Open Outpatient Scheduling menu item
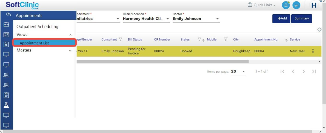This screenshot has height=133, width=326. click(38, 26)
